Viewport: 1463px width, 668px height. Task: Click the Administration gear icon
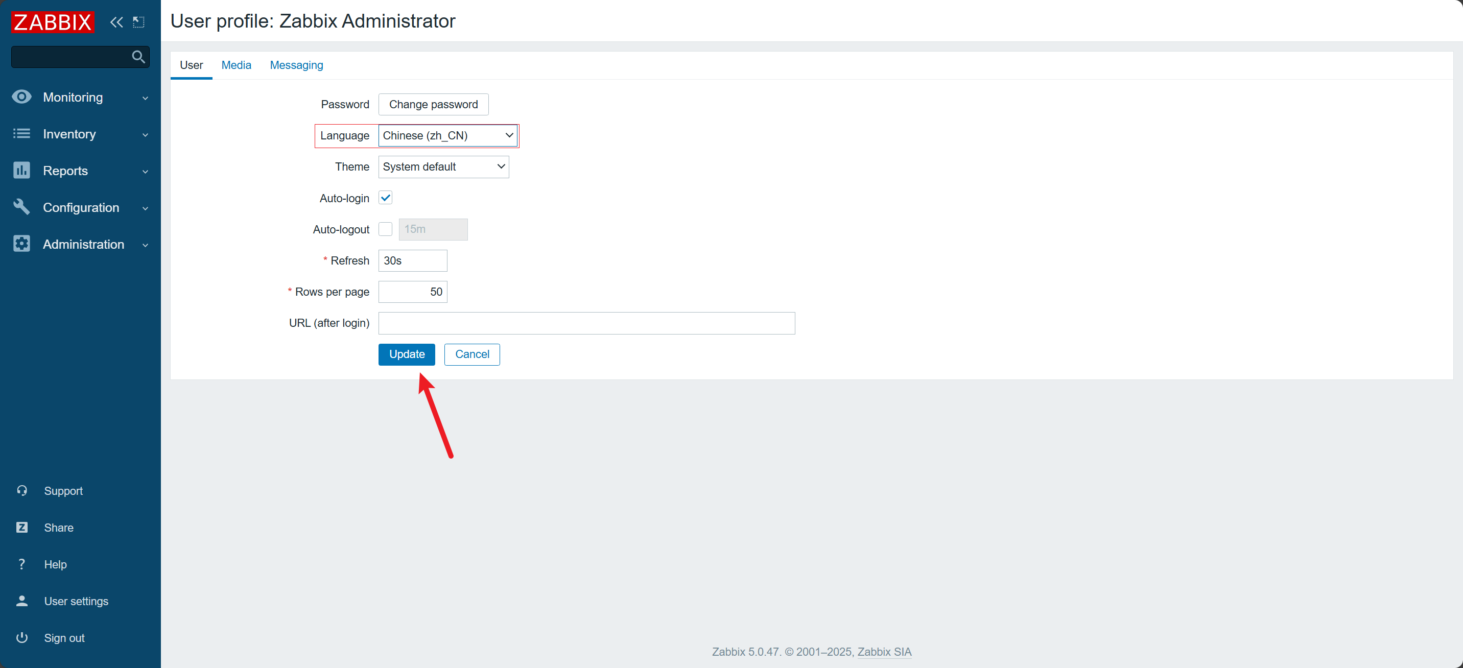point(21,244)
